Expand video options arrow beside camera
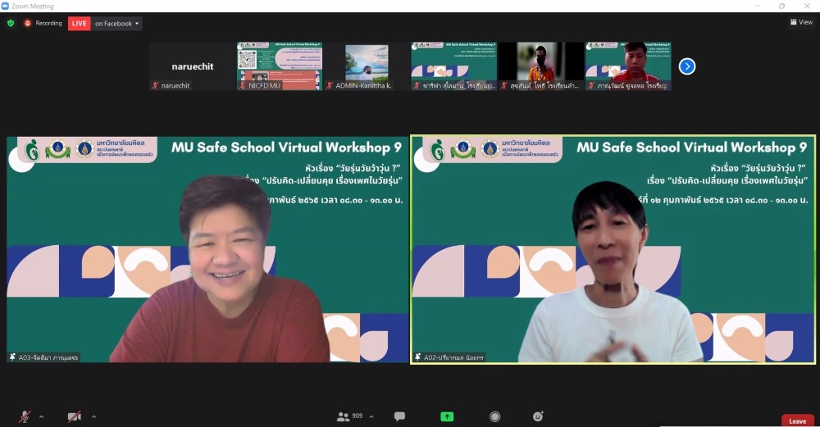The width and height of the screenshot is (820, 427). click(x=93, y=416)
